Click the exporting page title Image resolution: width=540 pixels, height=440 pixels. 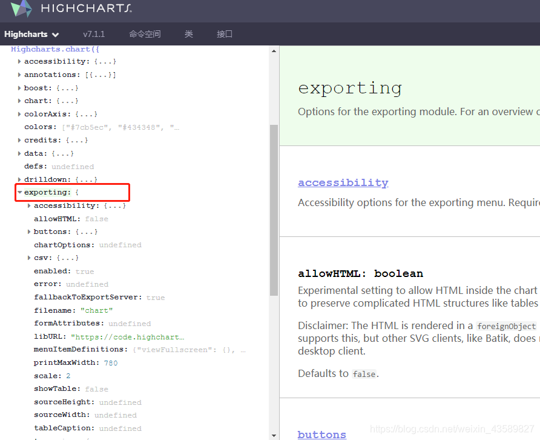click(x=350, y=88)
